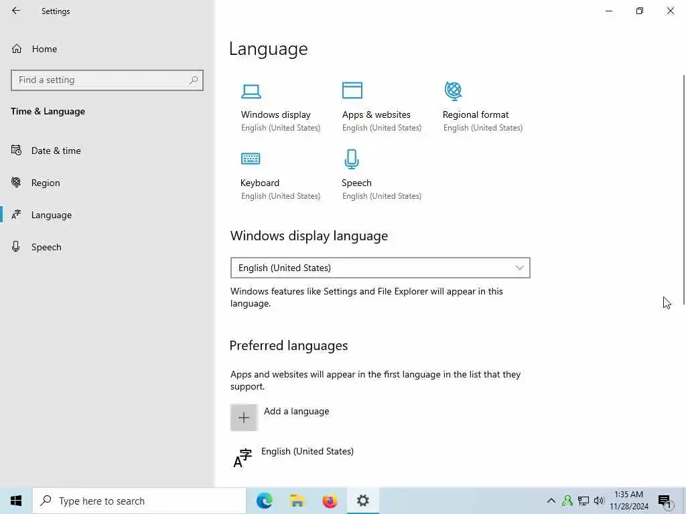The width and height of the screenshot is (686, 514).
Task: Select English (United States) preferred language entry
Action: (307, 452)
